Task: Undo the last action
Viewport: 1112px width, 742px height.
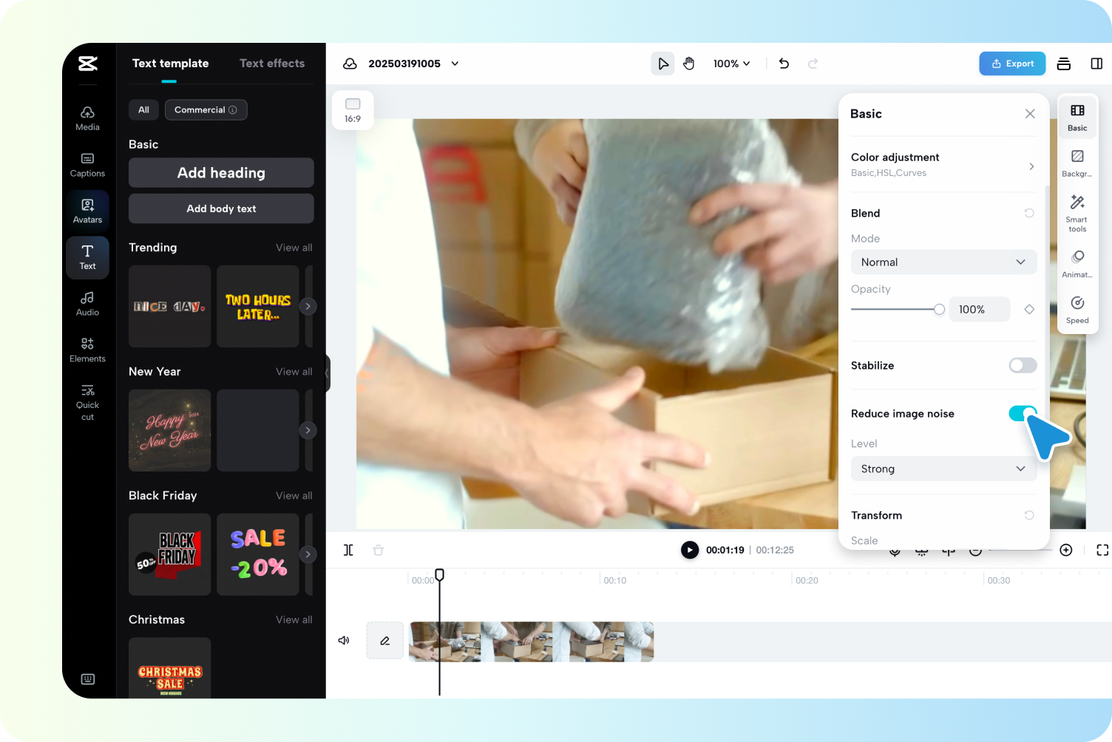Action: [784, 64]
